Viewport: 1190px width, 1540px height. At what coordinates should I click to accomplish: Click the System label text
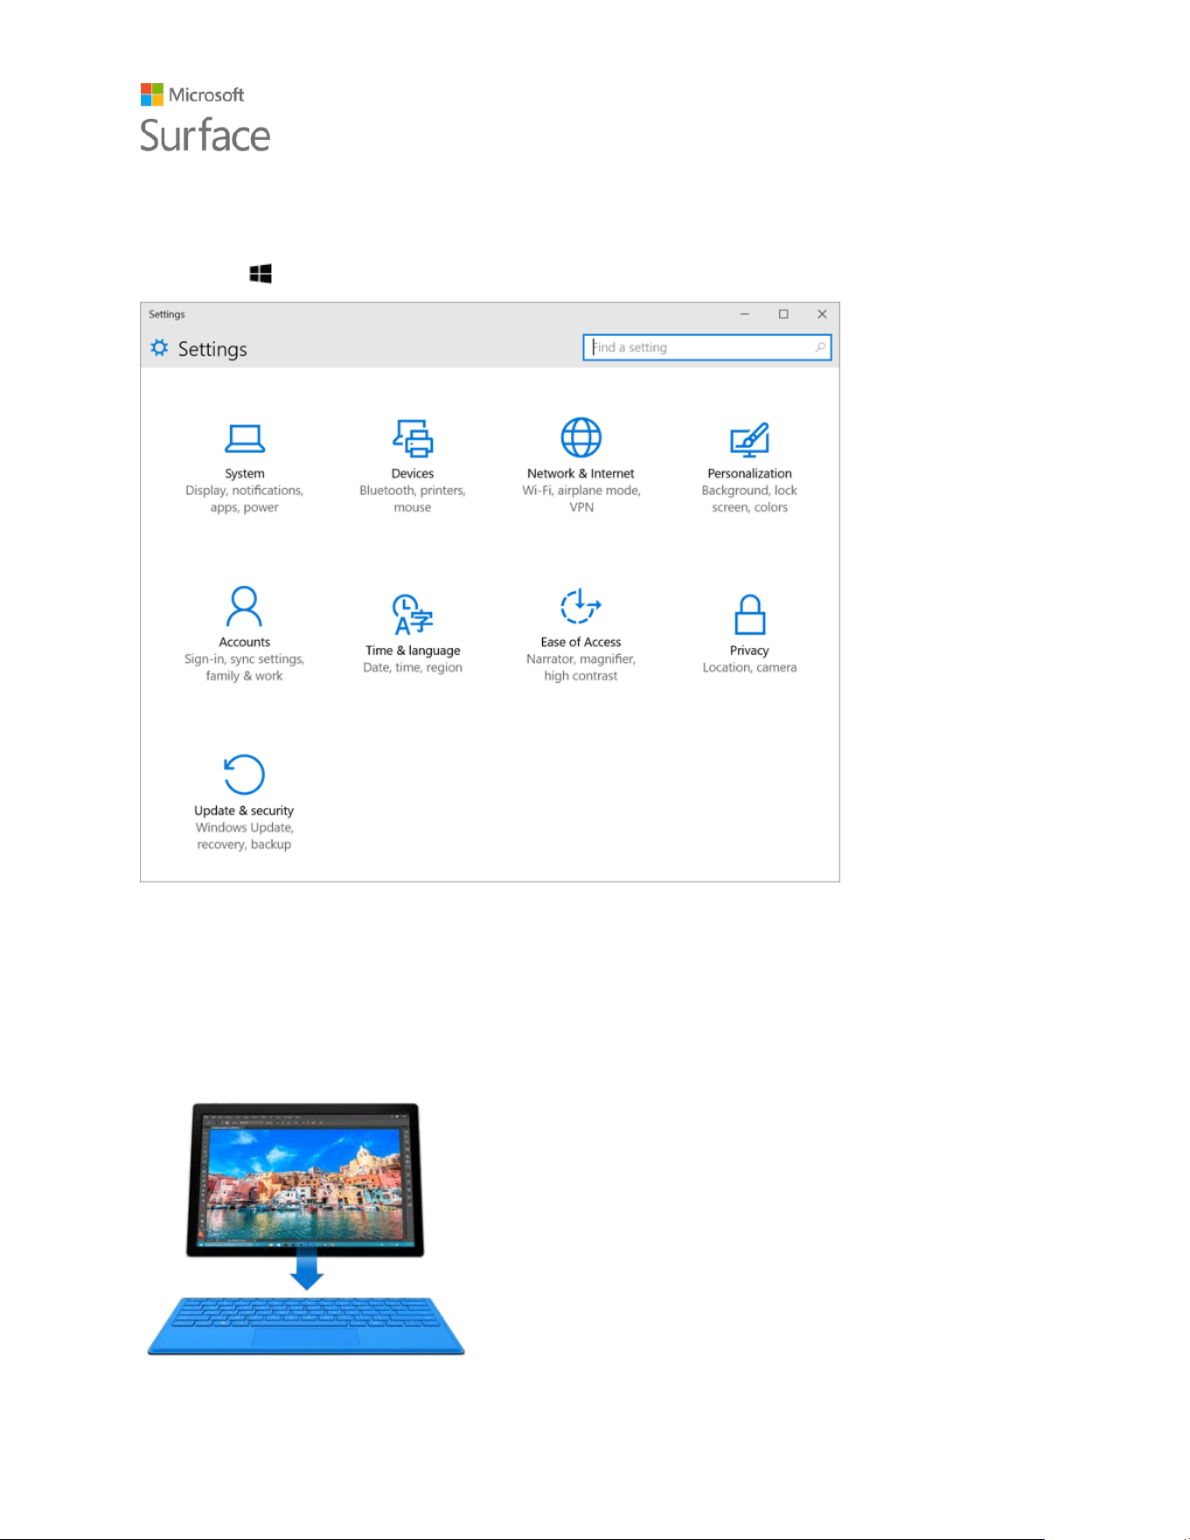click(244, 473)
